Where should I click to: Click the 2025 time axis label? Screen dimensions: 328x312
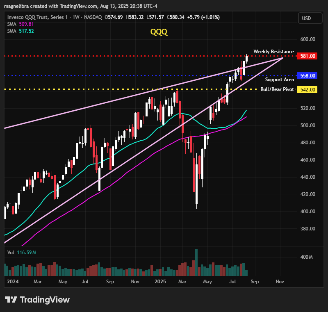pyautogui.click(x=160, y=282)
